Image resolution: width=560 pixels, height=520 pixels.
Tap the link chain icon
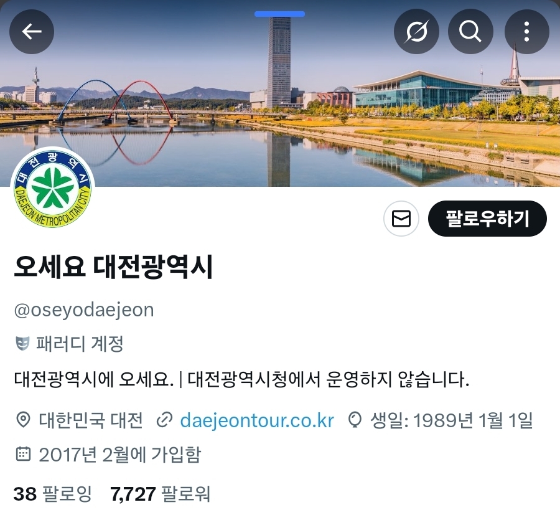[x=165, y=420]
